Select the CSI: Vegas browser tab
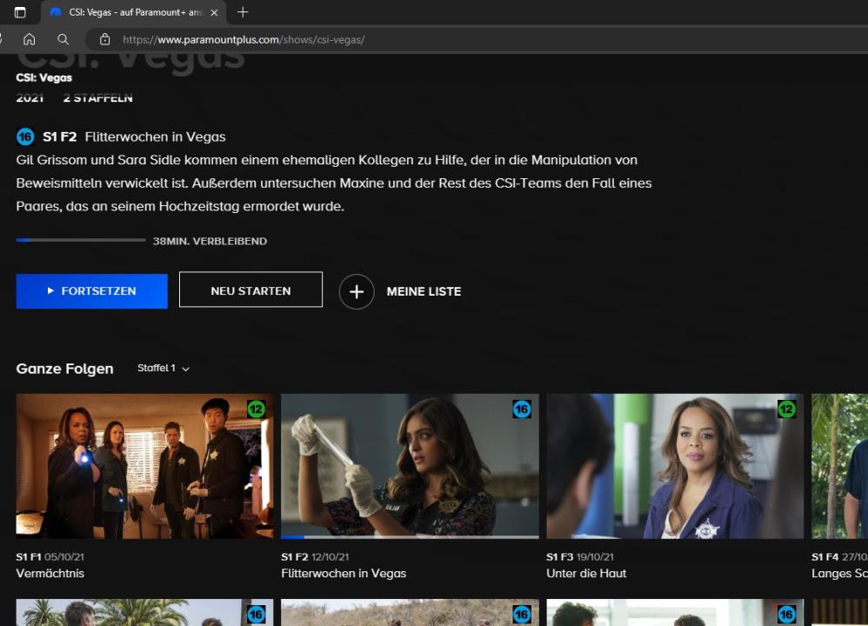Image resolution: width=868 pixels, height=626 pixels. [x=134, y=12]
